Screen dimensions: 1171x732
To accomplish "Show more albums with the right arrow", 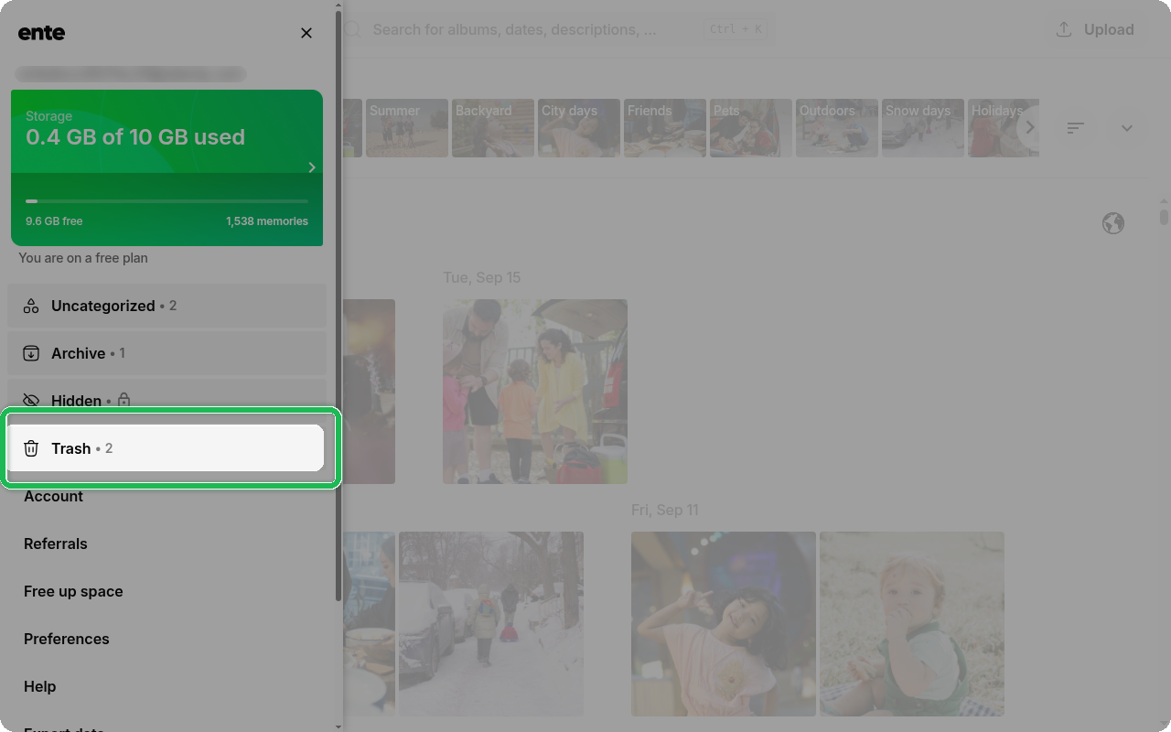I will pyautogui.click(x=1030, y=128).
